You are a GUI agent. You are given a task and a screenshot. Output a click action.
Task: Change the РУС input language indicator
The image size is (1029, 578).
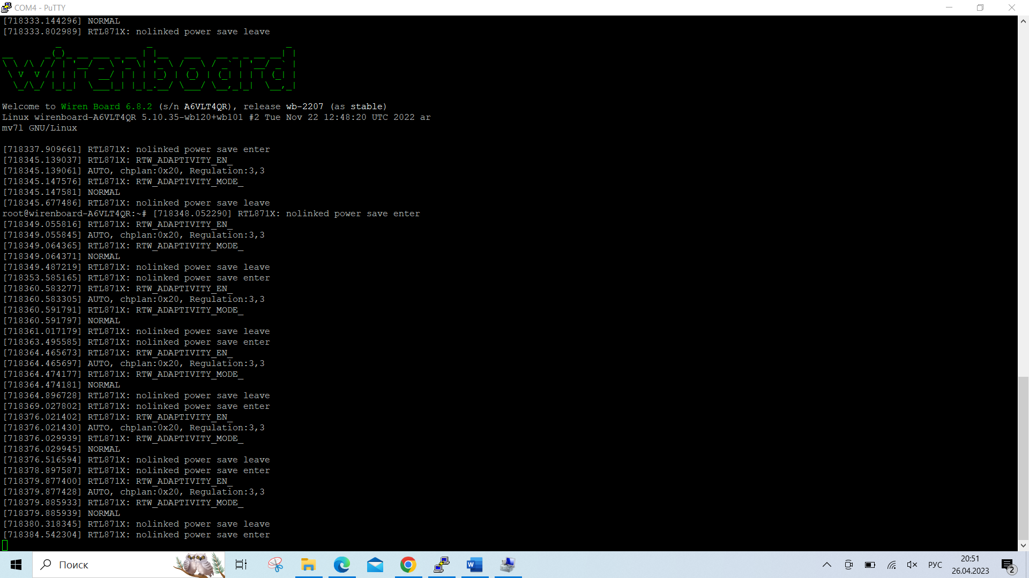pos(935,565)
